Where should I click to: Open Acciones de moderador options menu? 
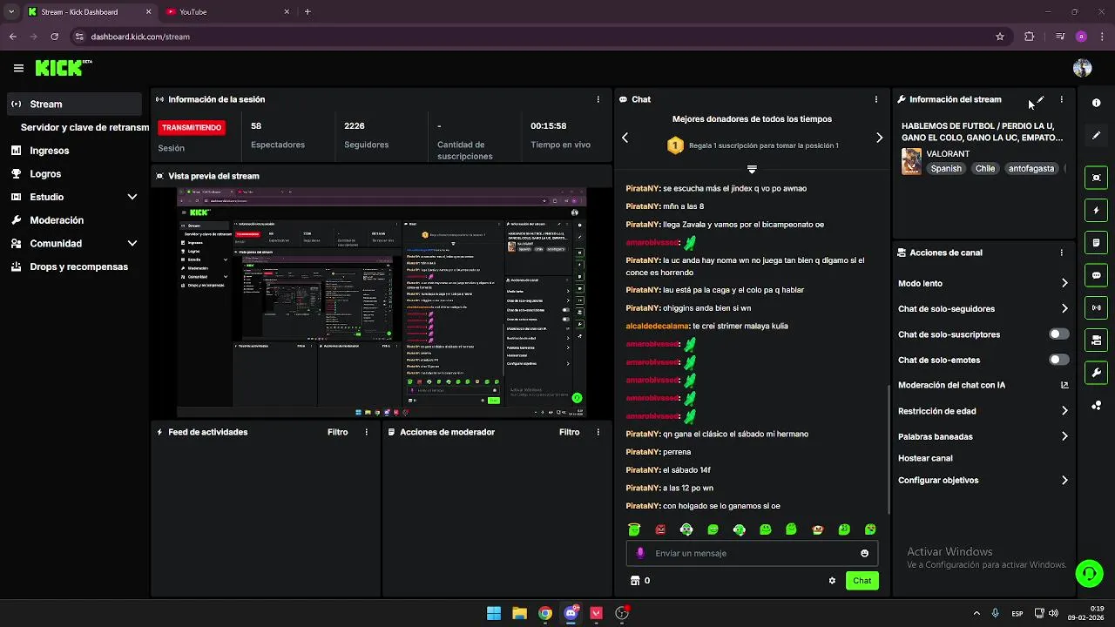coord(598,432)
